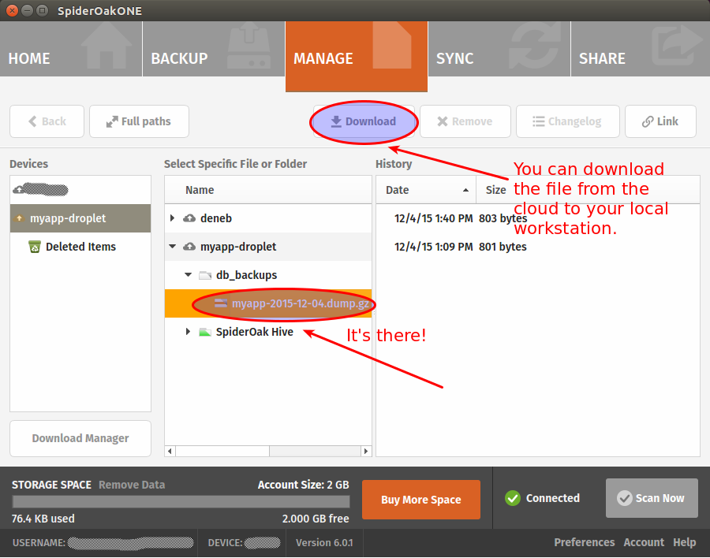This screenshot has width=710, height=558.
Task: Click the chevron icon on Back button
Action: [32, 121]
